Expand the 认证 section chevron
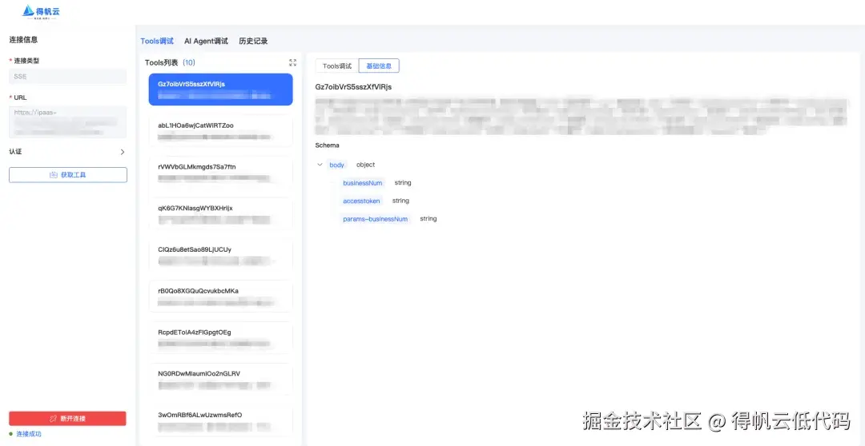 click(x=123, y=152)
